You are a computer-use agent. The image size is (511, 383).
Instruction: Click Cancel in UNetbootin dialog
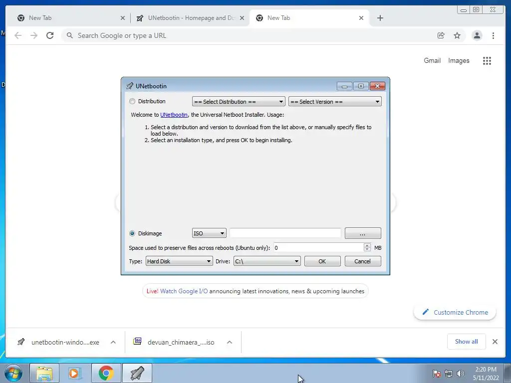click(363, 261)
